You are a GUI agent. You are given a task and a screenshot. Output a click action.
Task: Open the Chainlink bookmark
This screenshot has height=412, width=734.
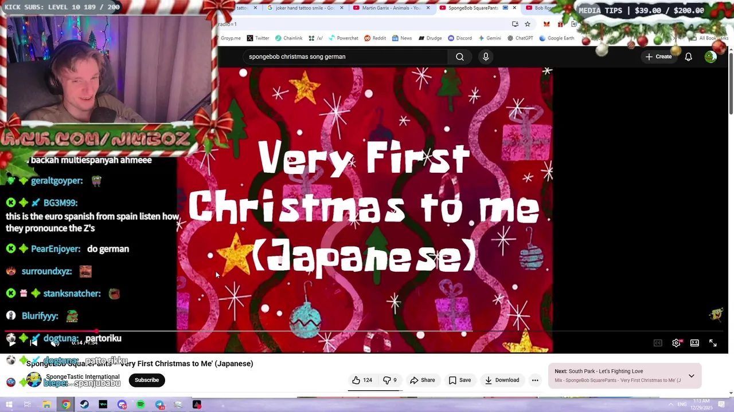(288, 38)
